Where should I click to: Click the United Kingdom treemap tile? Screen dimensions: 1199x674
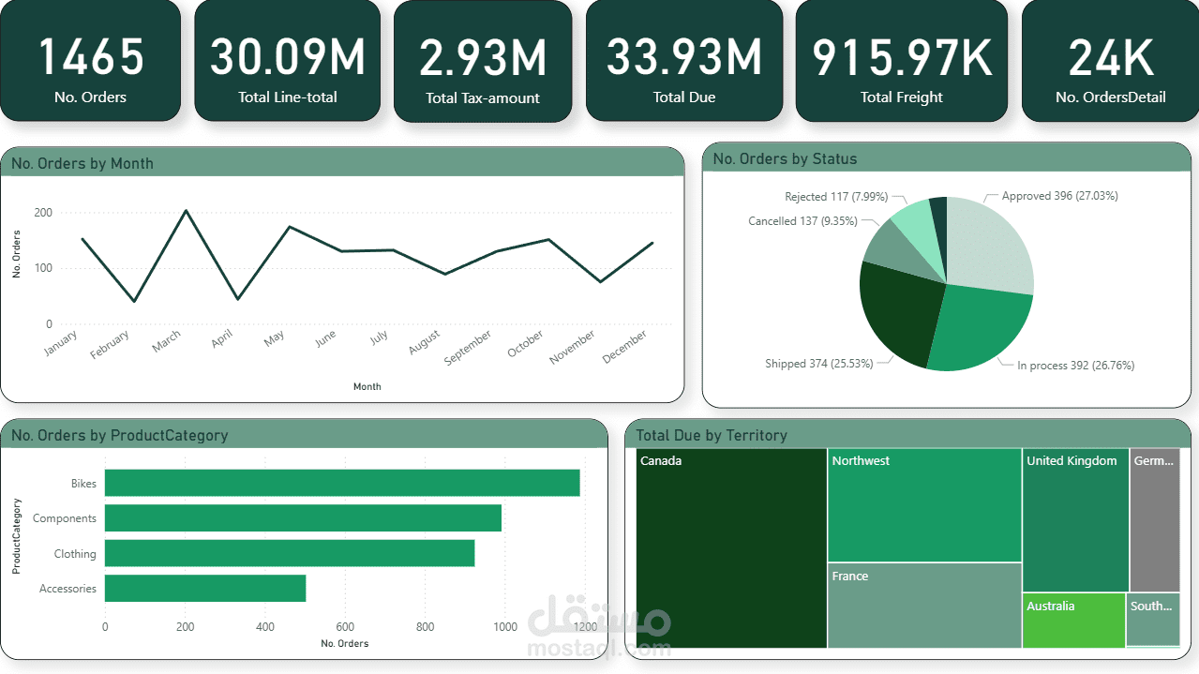1074,518
